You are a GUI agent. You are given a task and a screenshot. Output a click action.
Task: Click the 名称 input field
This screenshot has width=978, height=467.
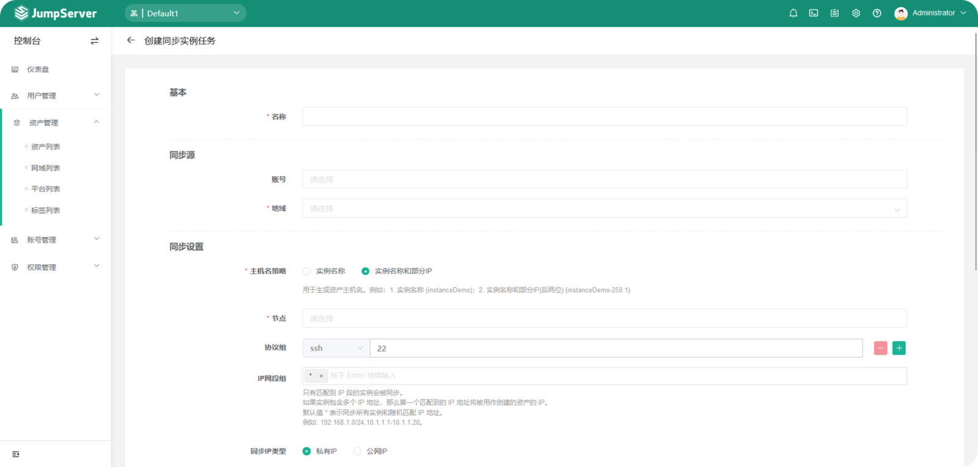(605, 116)
